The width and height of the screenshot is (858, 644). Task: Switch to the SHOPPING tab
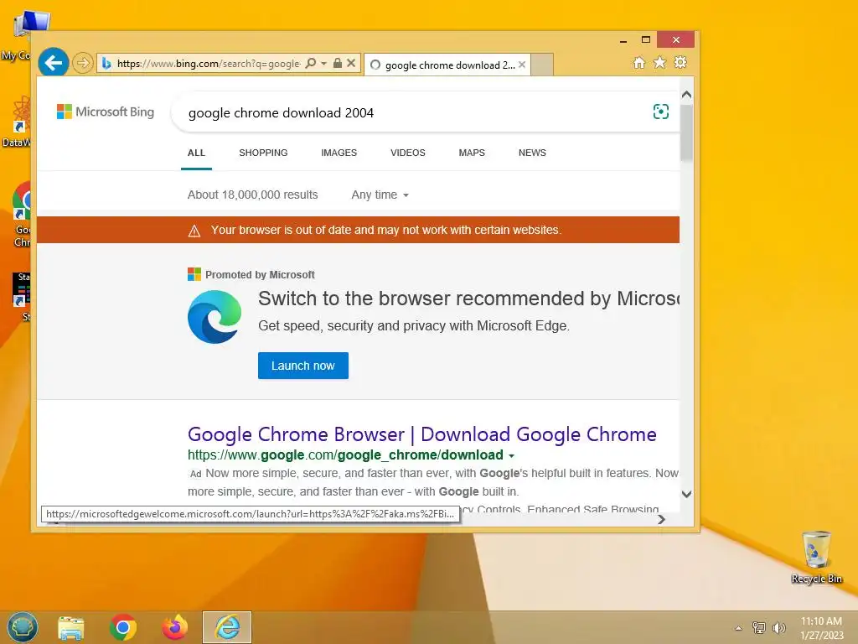coord(263,153)
